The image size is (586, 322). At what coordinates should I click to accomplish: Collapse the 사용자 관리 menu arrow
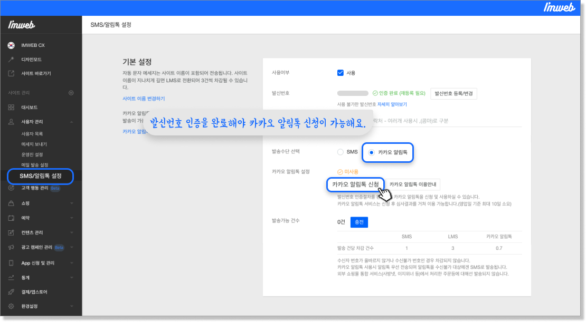point(71,122)
